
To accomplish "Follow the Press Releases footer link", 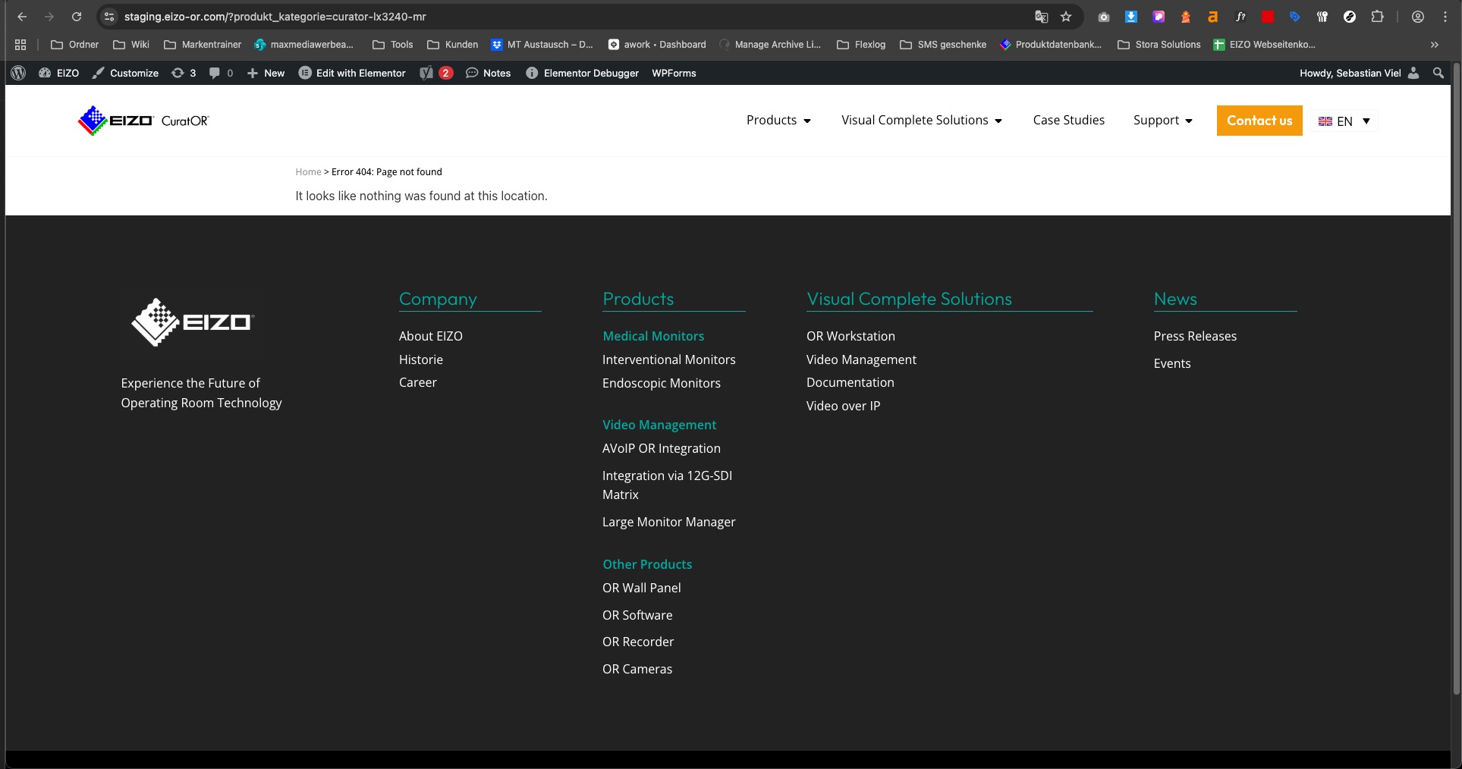I will [x=1194, y=336].
